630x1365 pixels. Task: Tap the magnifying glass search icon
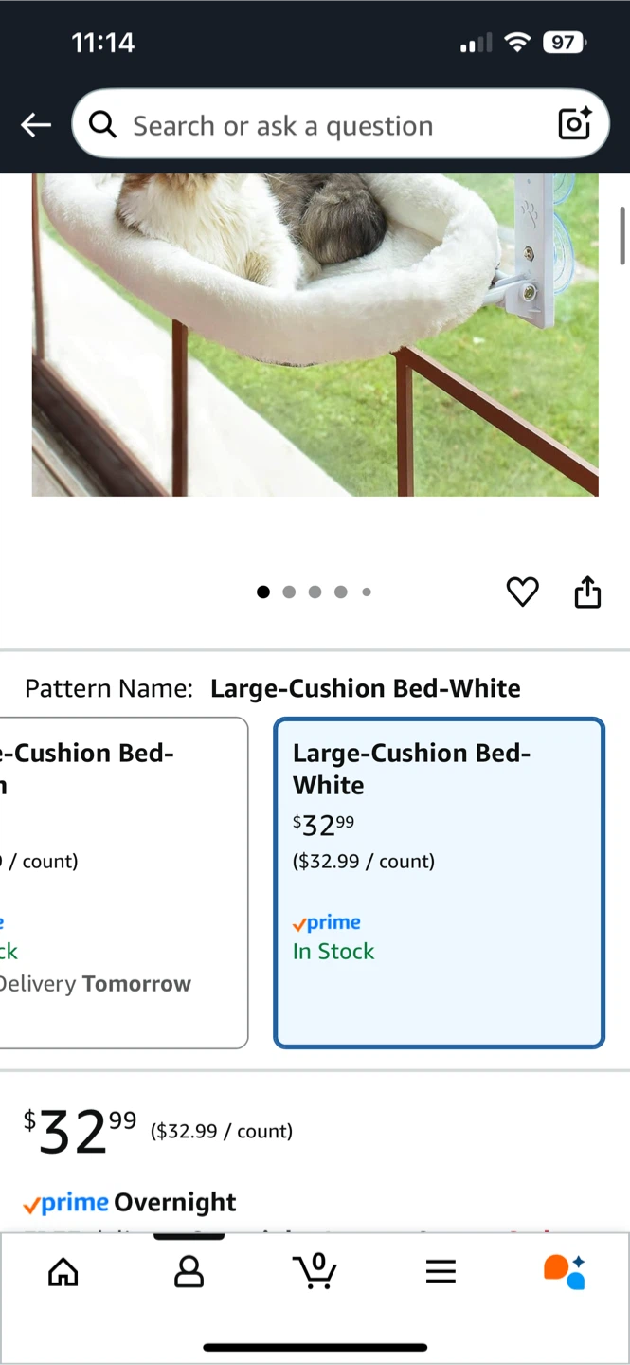[x=102, y=124]
